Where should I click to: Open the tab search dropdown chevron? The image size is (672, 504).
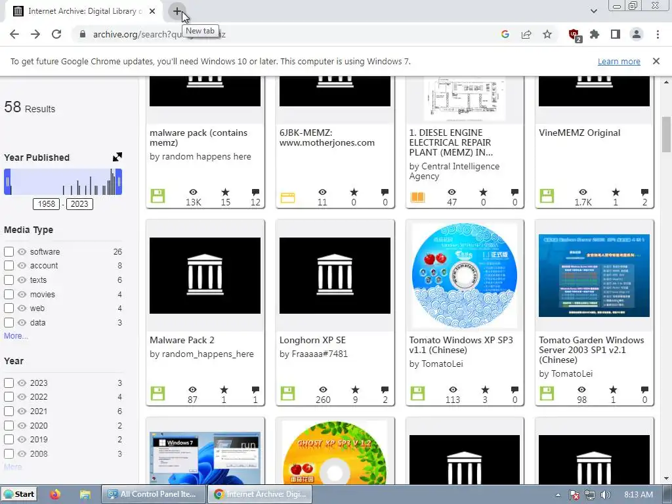[593, 11]
